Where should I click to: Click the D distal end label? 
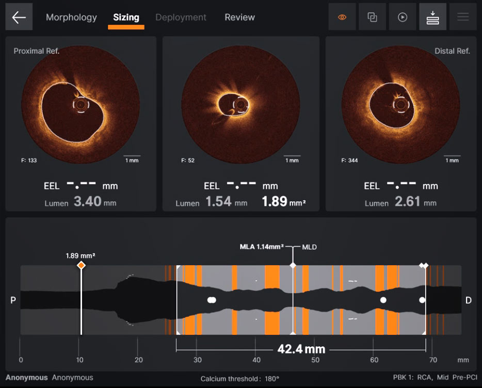point(468,300)
